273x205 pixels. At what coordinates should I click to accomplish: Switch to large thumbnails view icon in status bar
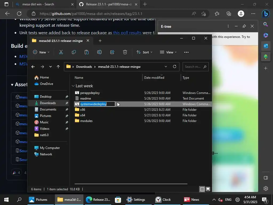pos(208,189)
